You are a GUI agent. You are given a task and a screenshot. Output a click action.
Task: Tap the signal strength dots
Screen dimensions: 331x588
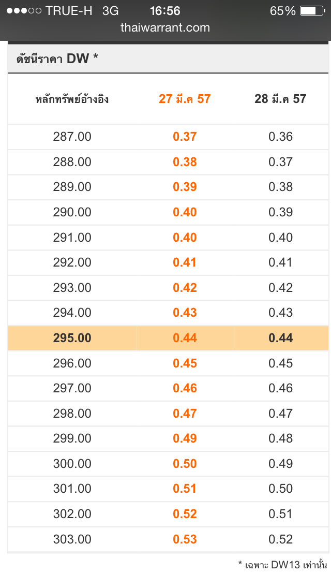pos(24,11)
